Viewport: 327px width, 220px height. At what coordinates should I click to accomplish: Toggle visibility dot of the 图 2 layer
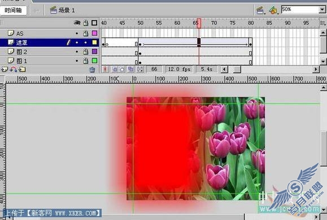pyautogui.click(x=77, y=52)
